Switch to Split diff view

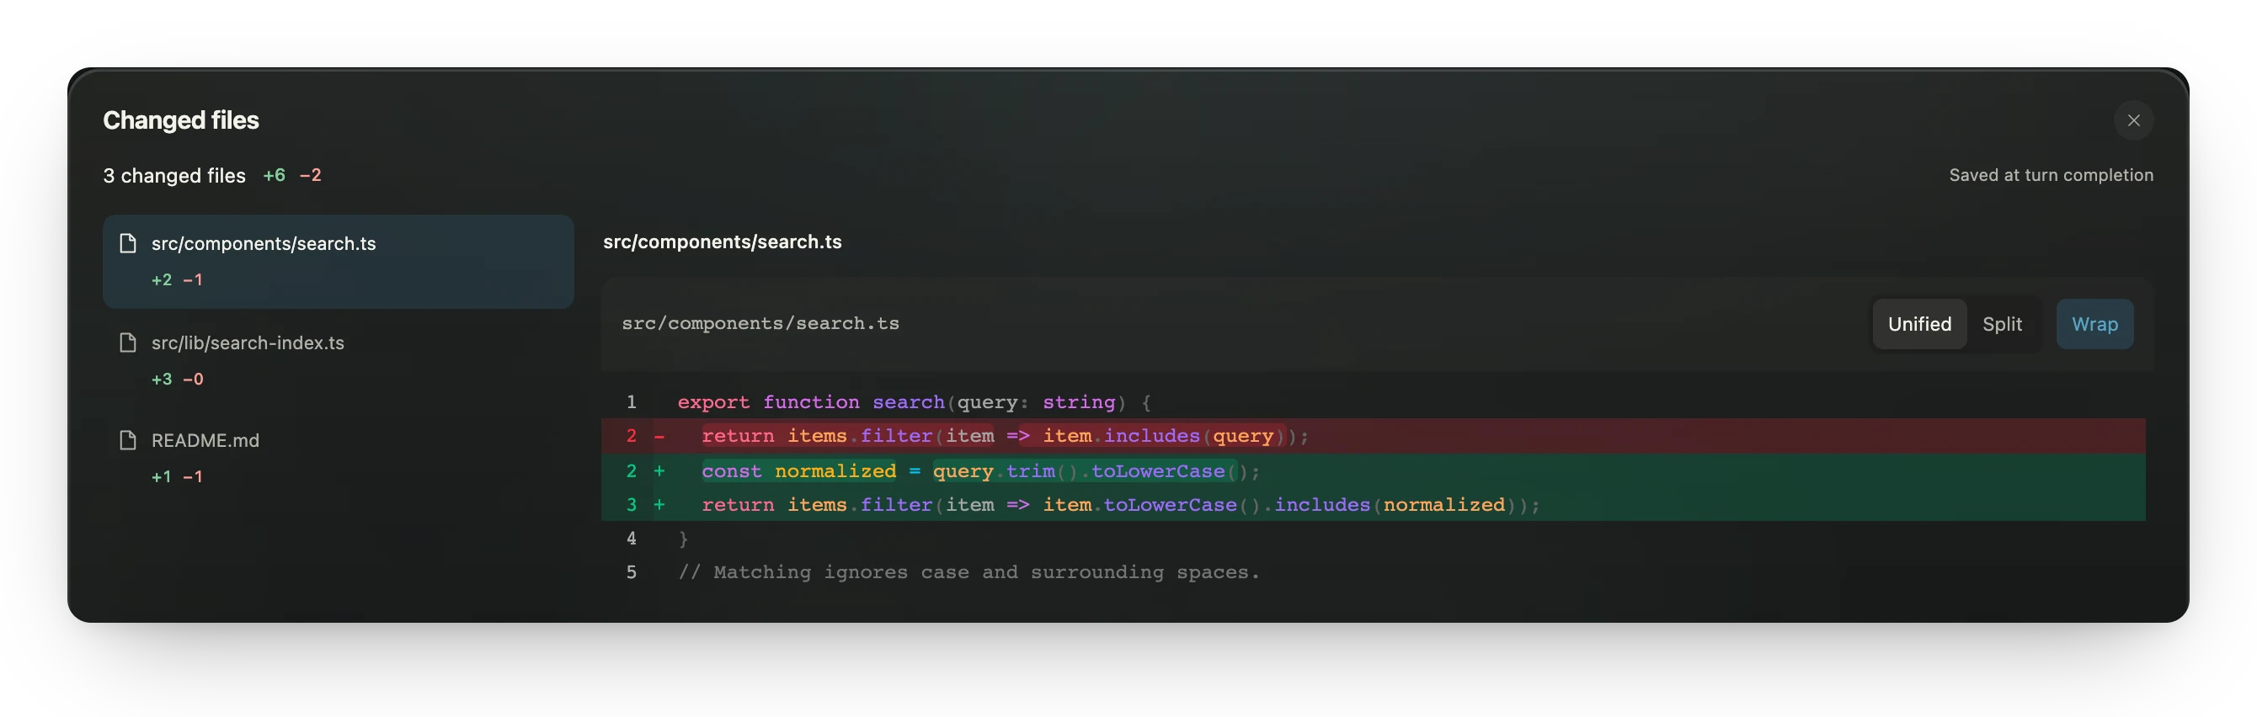tap(2002, 324)
